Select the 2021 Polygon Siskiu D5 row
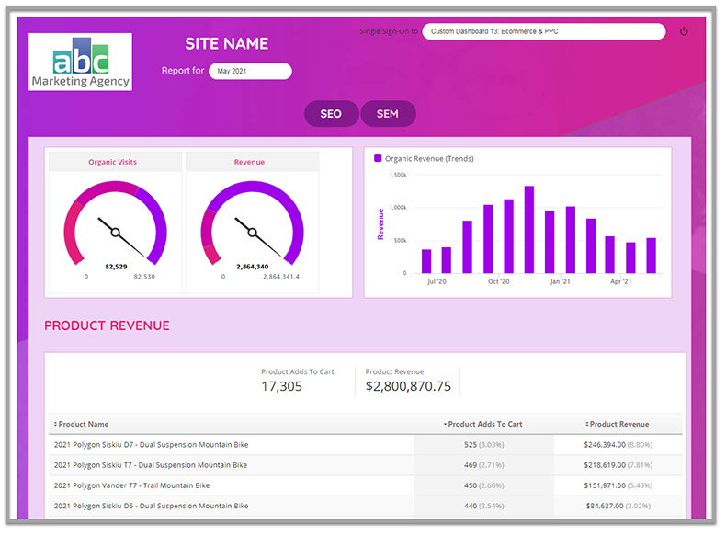 point(151,506)
